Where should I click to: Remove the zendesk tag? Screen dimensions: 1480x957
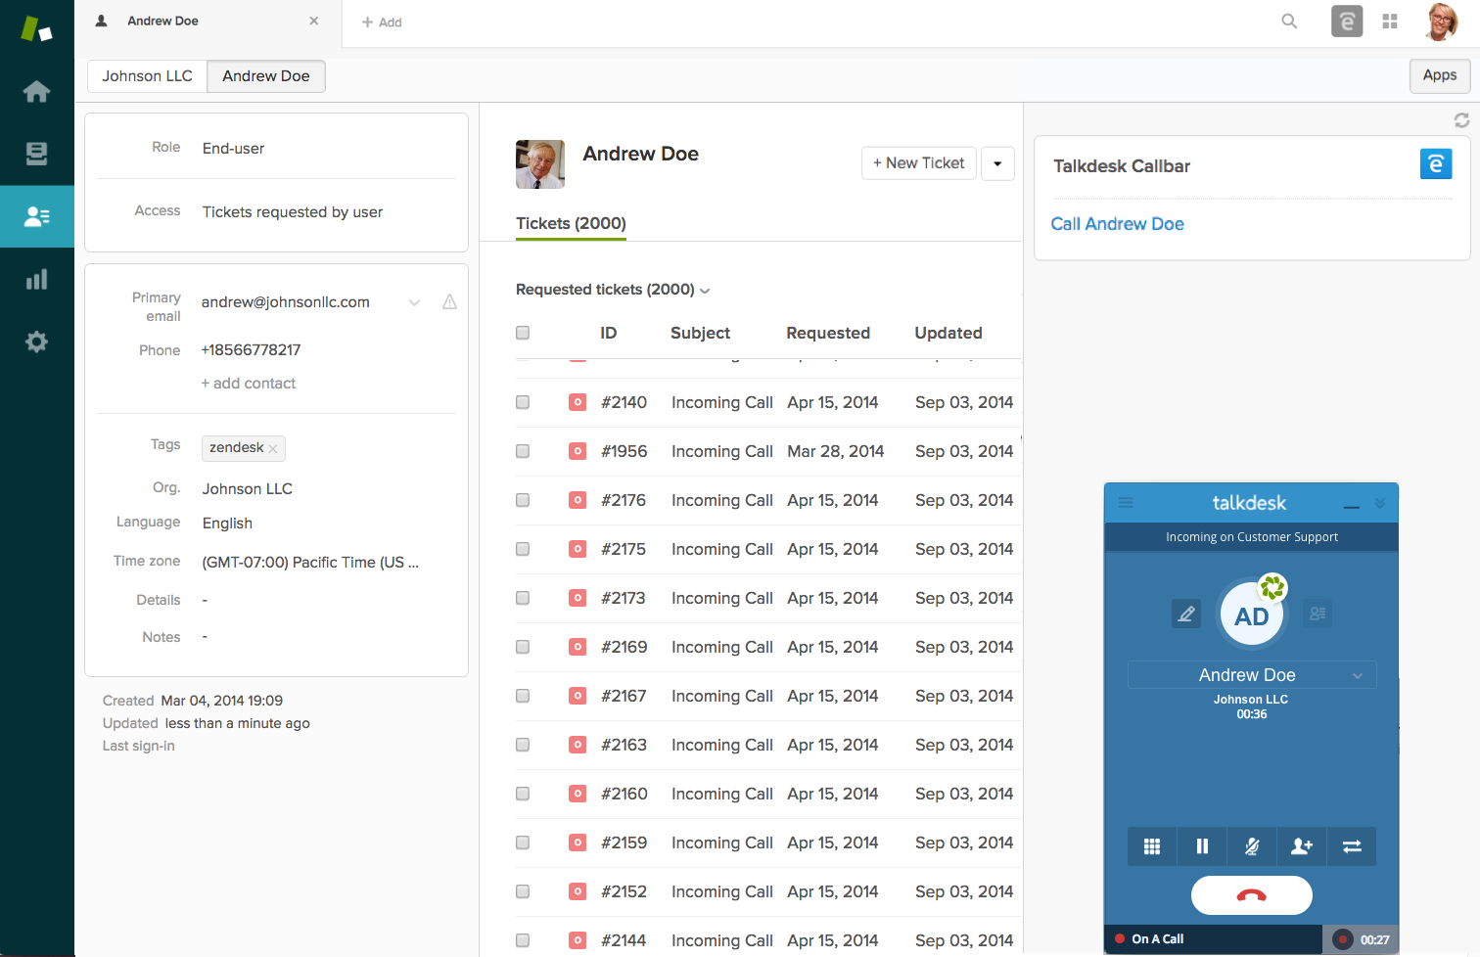(273, 448)
